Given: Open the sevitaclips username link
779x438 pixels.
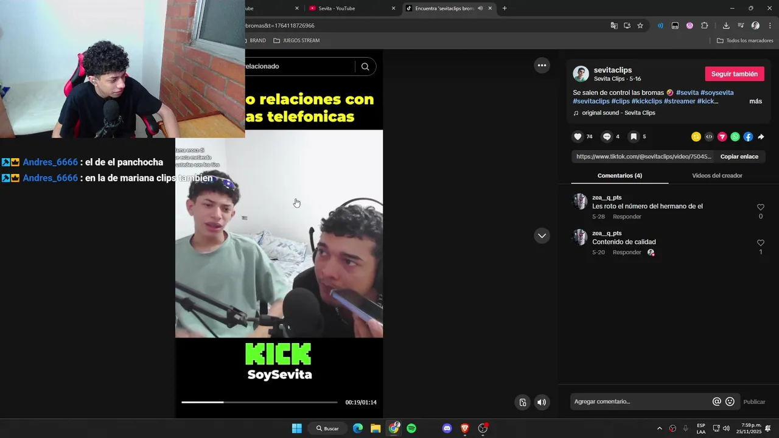Looking at the screenshot, I should pyautogui.click(x=613, y=70).
